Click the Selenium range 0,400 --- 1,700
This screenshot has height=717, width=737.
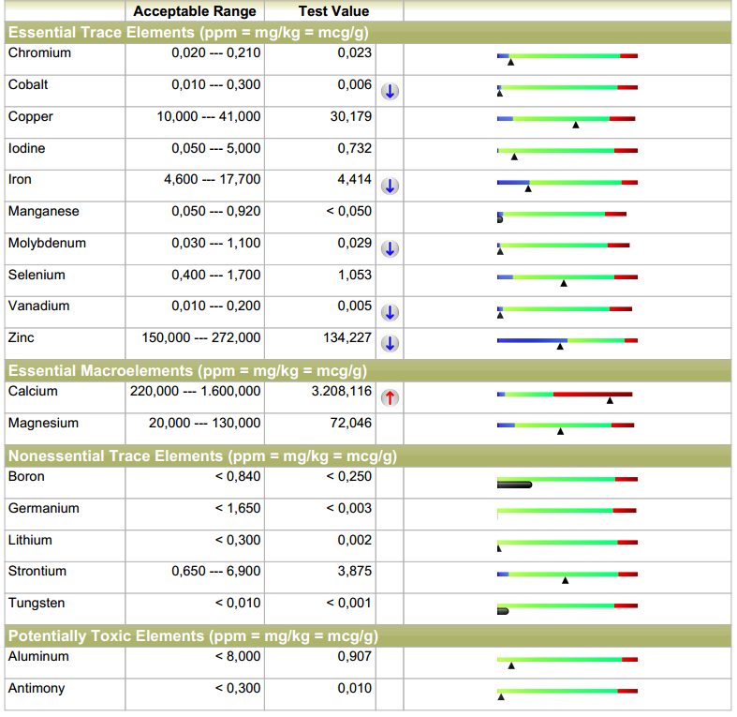point(215,275)
